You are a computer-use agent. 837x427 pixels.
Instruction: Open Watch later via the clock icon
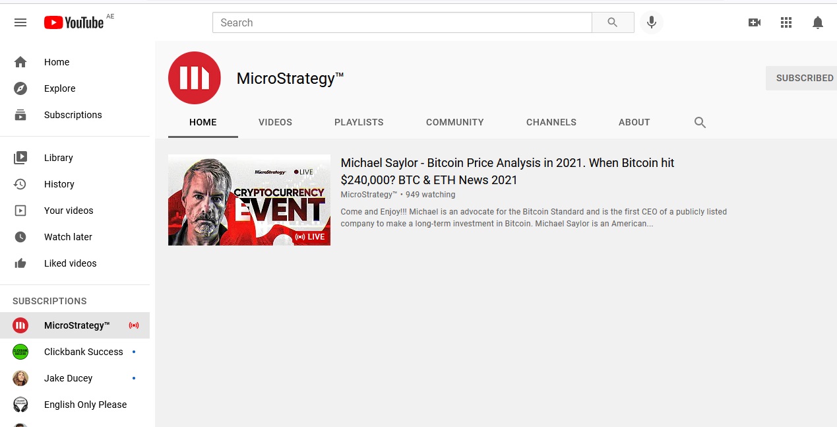click(20, 237)
